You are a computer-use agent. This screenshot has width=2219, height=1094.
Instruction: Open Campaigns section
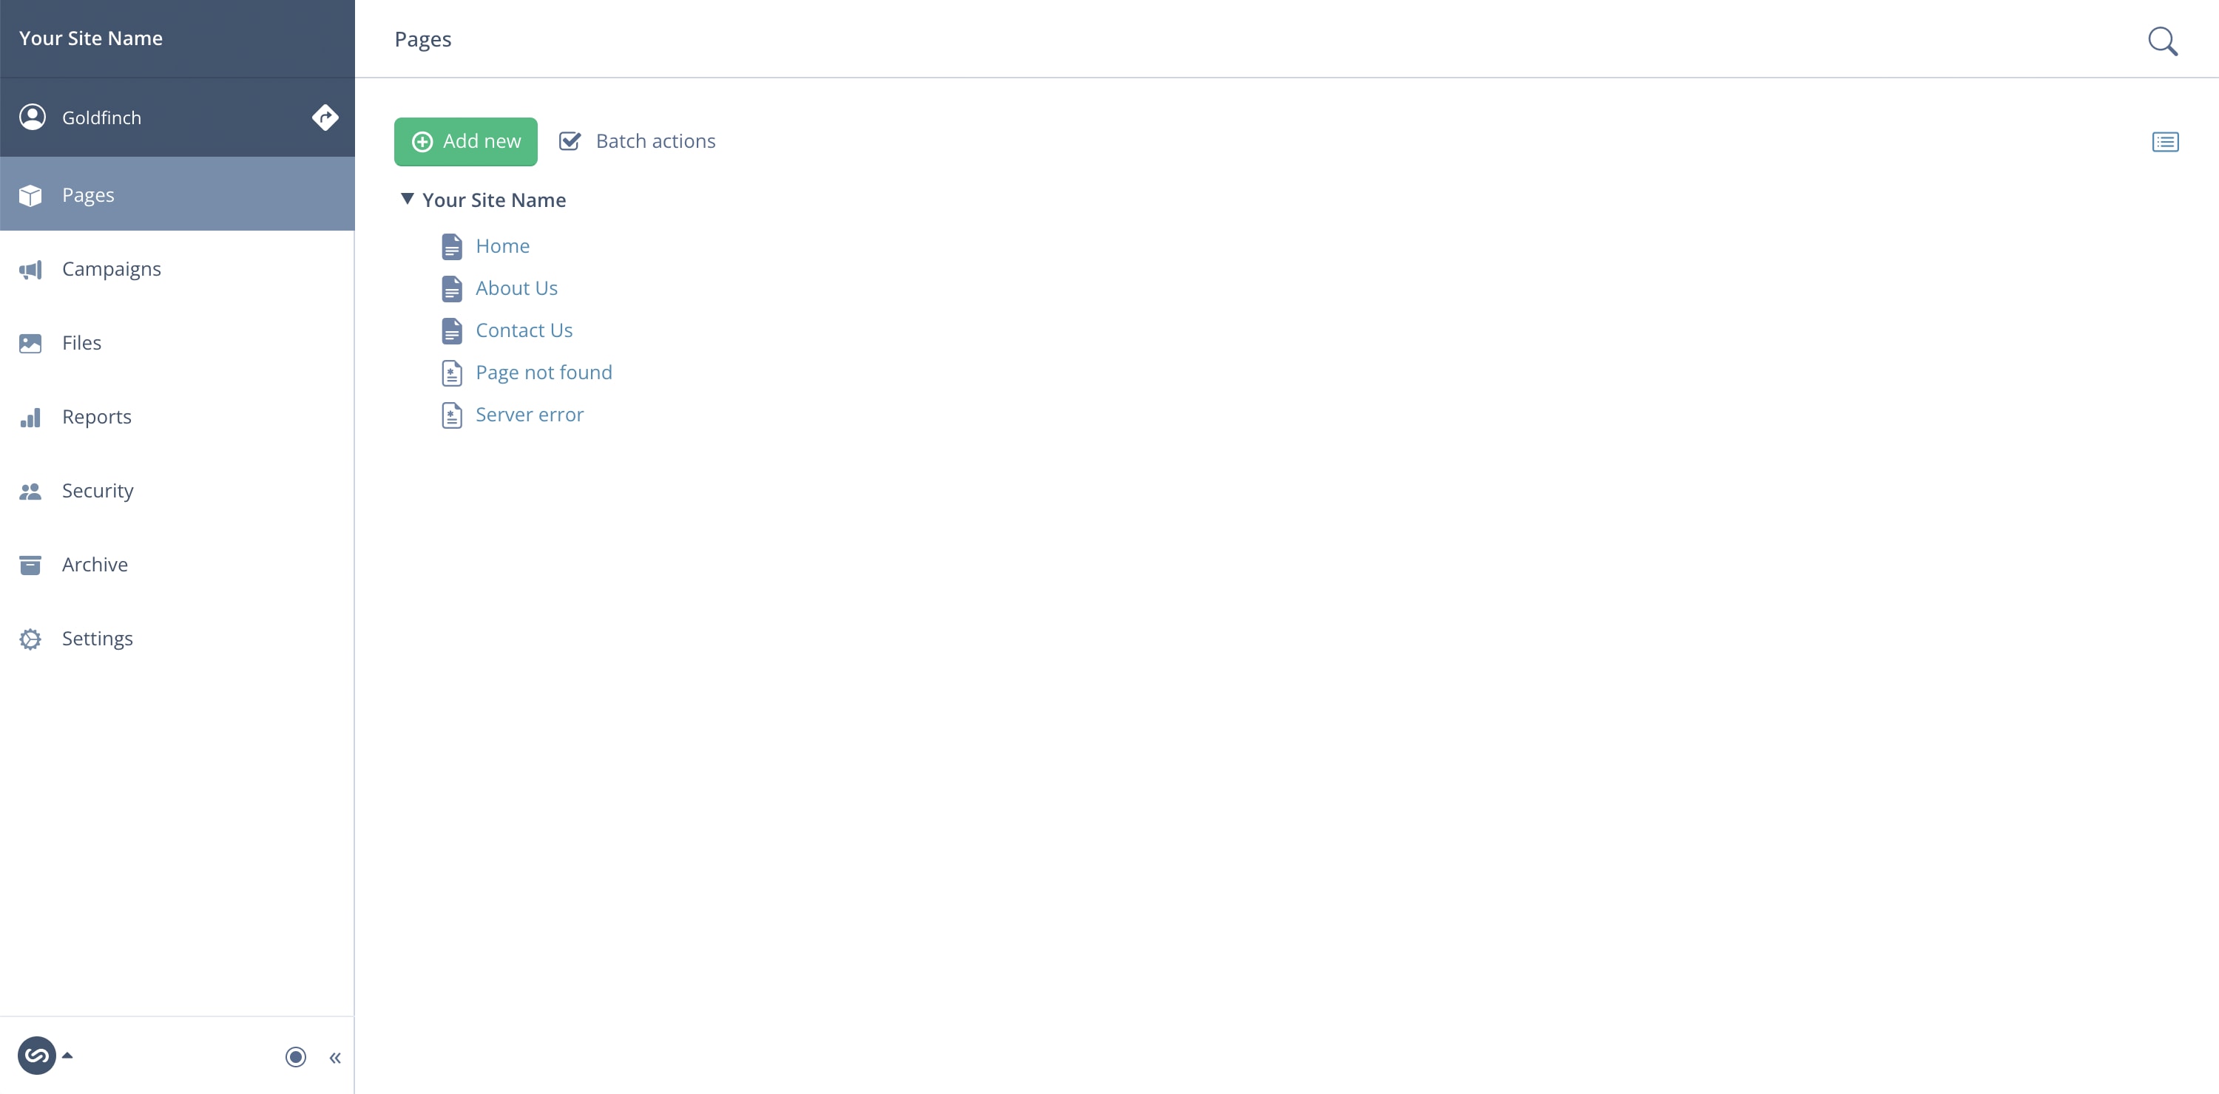click(x=112, y=268)
